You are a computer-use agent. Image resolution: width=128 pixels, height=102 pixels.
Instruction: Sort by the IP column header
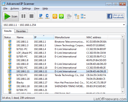coord(44,37)
